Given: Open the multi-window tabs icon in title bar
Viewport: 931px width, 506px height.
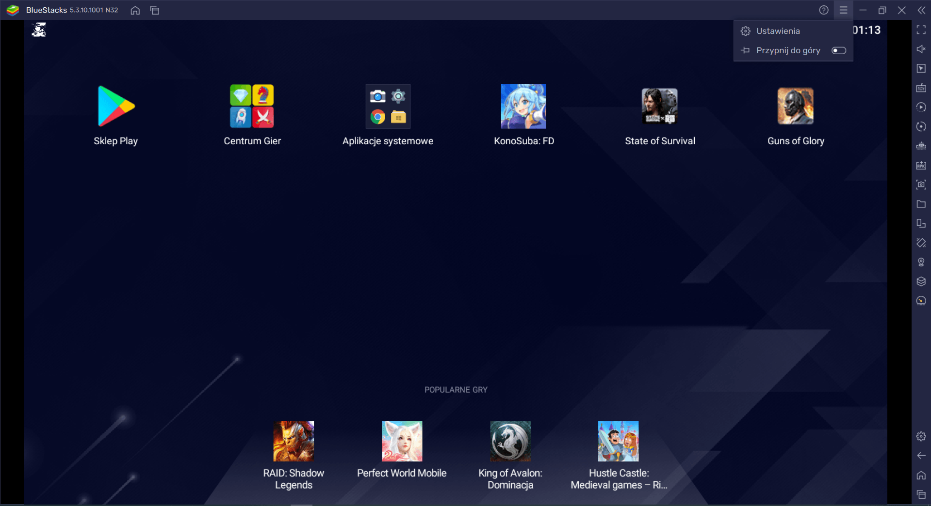Looking at the screenshot, I should tap(155, 10).
